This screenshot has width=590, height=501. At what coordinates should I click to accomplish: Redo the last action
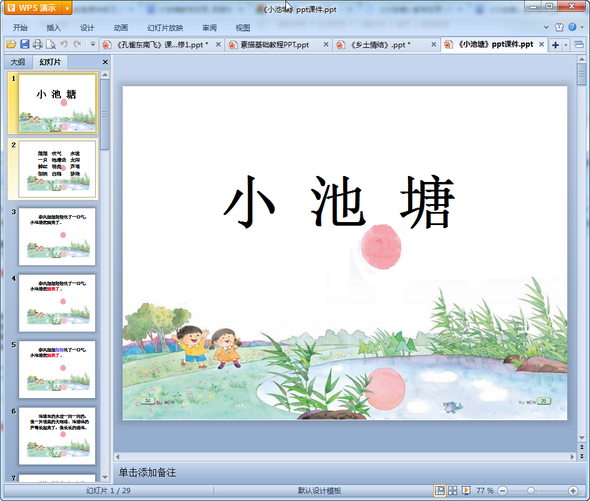point(78,44)
